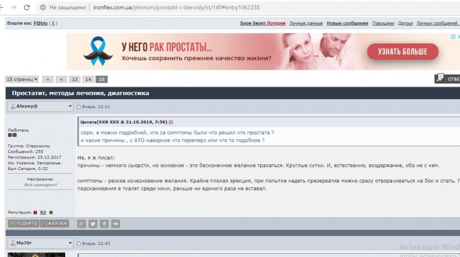Screen dimensions: 460x257
Task: Click the Twitter share icon
Action: click(x=92, y=224)
